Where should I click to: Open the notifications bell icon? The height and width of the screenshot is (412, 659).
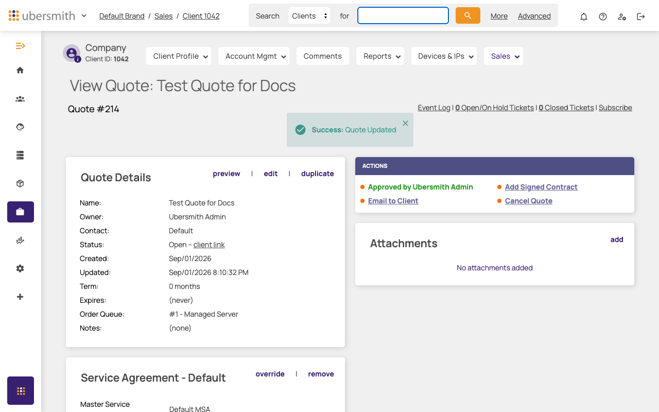584,16
